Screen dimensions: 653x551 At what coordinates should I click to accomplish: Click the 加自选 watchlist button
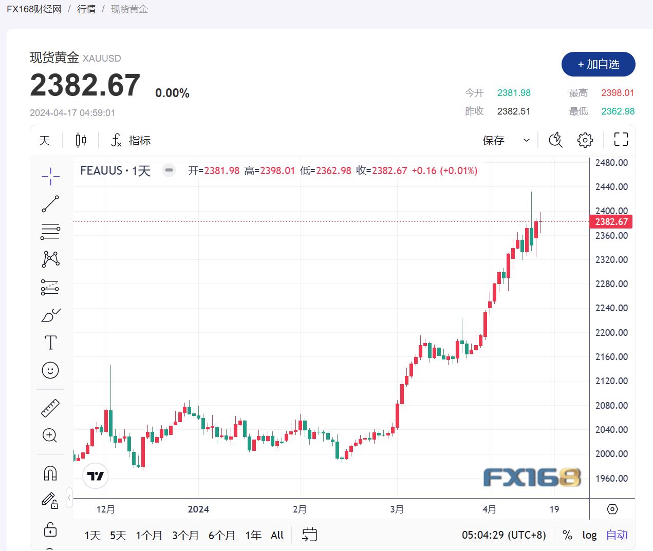point(598,64)
